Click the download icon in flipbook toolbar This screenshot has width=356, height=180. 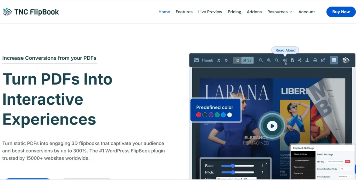pyautogui.click(x=307, y=60)
